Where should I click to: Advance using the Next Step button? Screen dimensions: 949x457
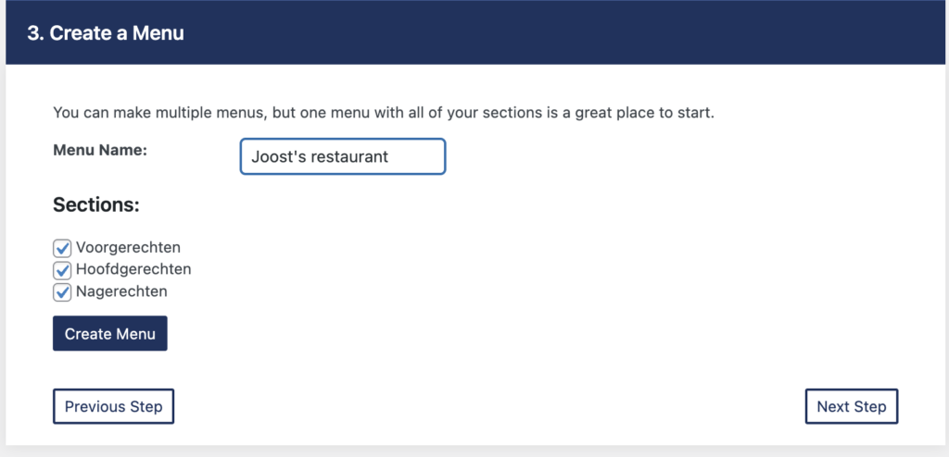pyautogui.click(x=852, y=406)
